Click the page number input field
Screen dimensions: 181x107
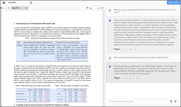pyautogui.click(x=96, y=8)
